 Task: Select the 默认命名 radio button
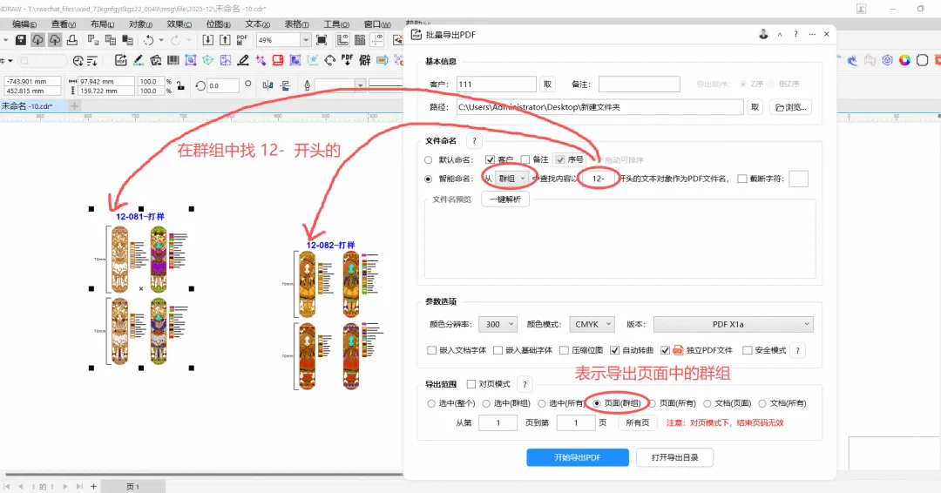429,160
